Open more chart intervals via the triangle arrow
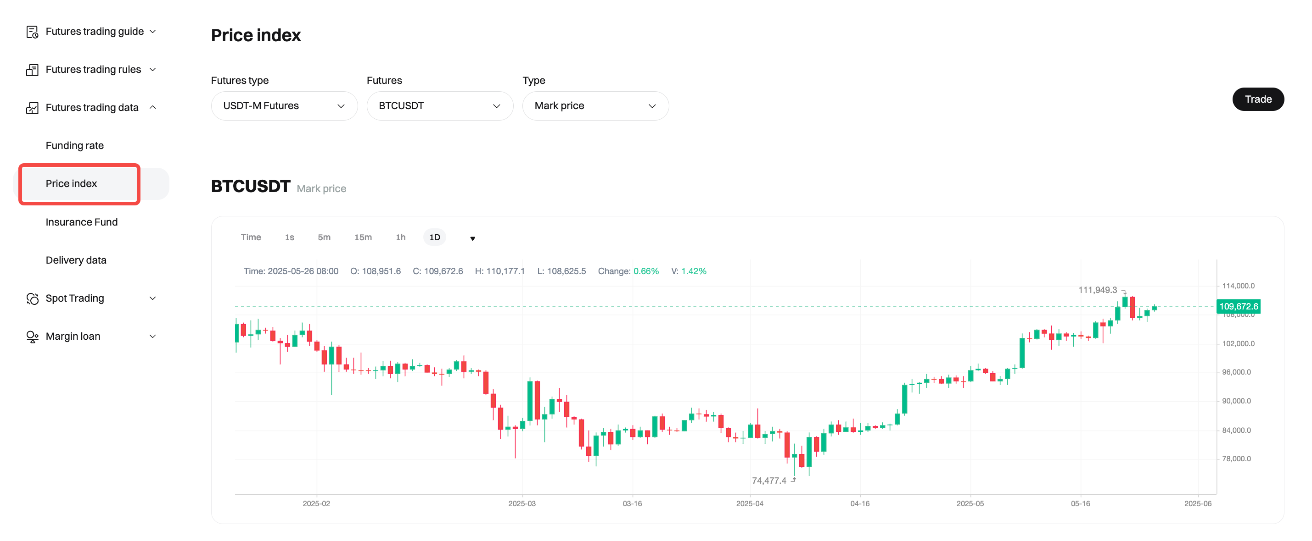This screenshot has width=1312, height=541. 472,238
